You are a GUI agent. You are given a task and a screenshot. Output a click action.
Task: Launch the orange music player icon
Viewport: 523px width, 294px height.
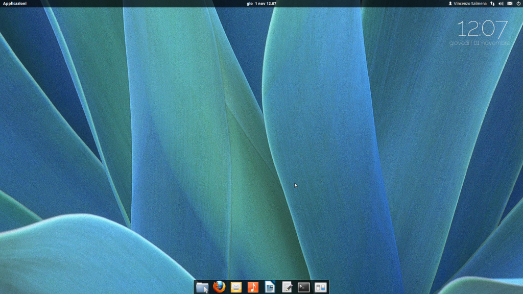(253, 287)
